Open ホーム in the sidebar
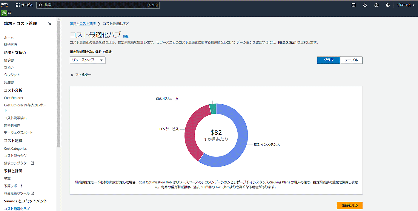This screenshot has width=418, height=211. coord(9,38)
